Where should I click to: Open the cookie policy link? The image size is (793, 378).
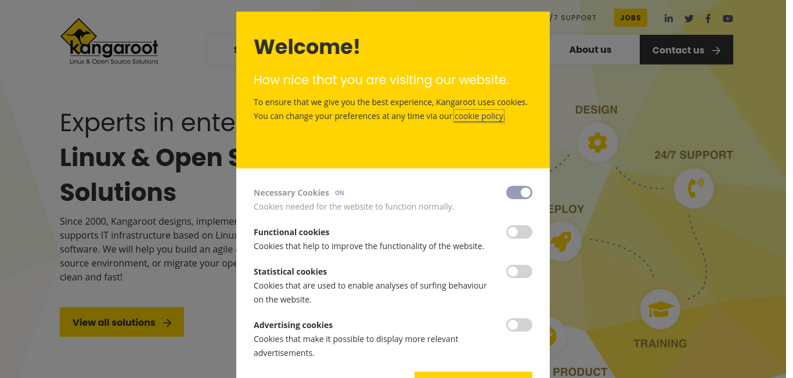click(x=479, y=116)
